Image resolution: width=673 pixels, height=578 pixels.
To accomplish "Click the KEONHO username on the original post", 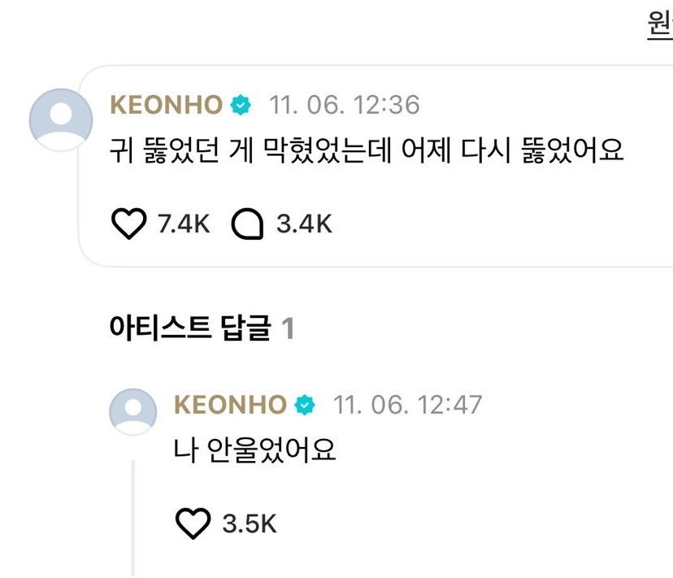I will pos(166,105).
